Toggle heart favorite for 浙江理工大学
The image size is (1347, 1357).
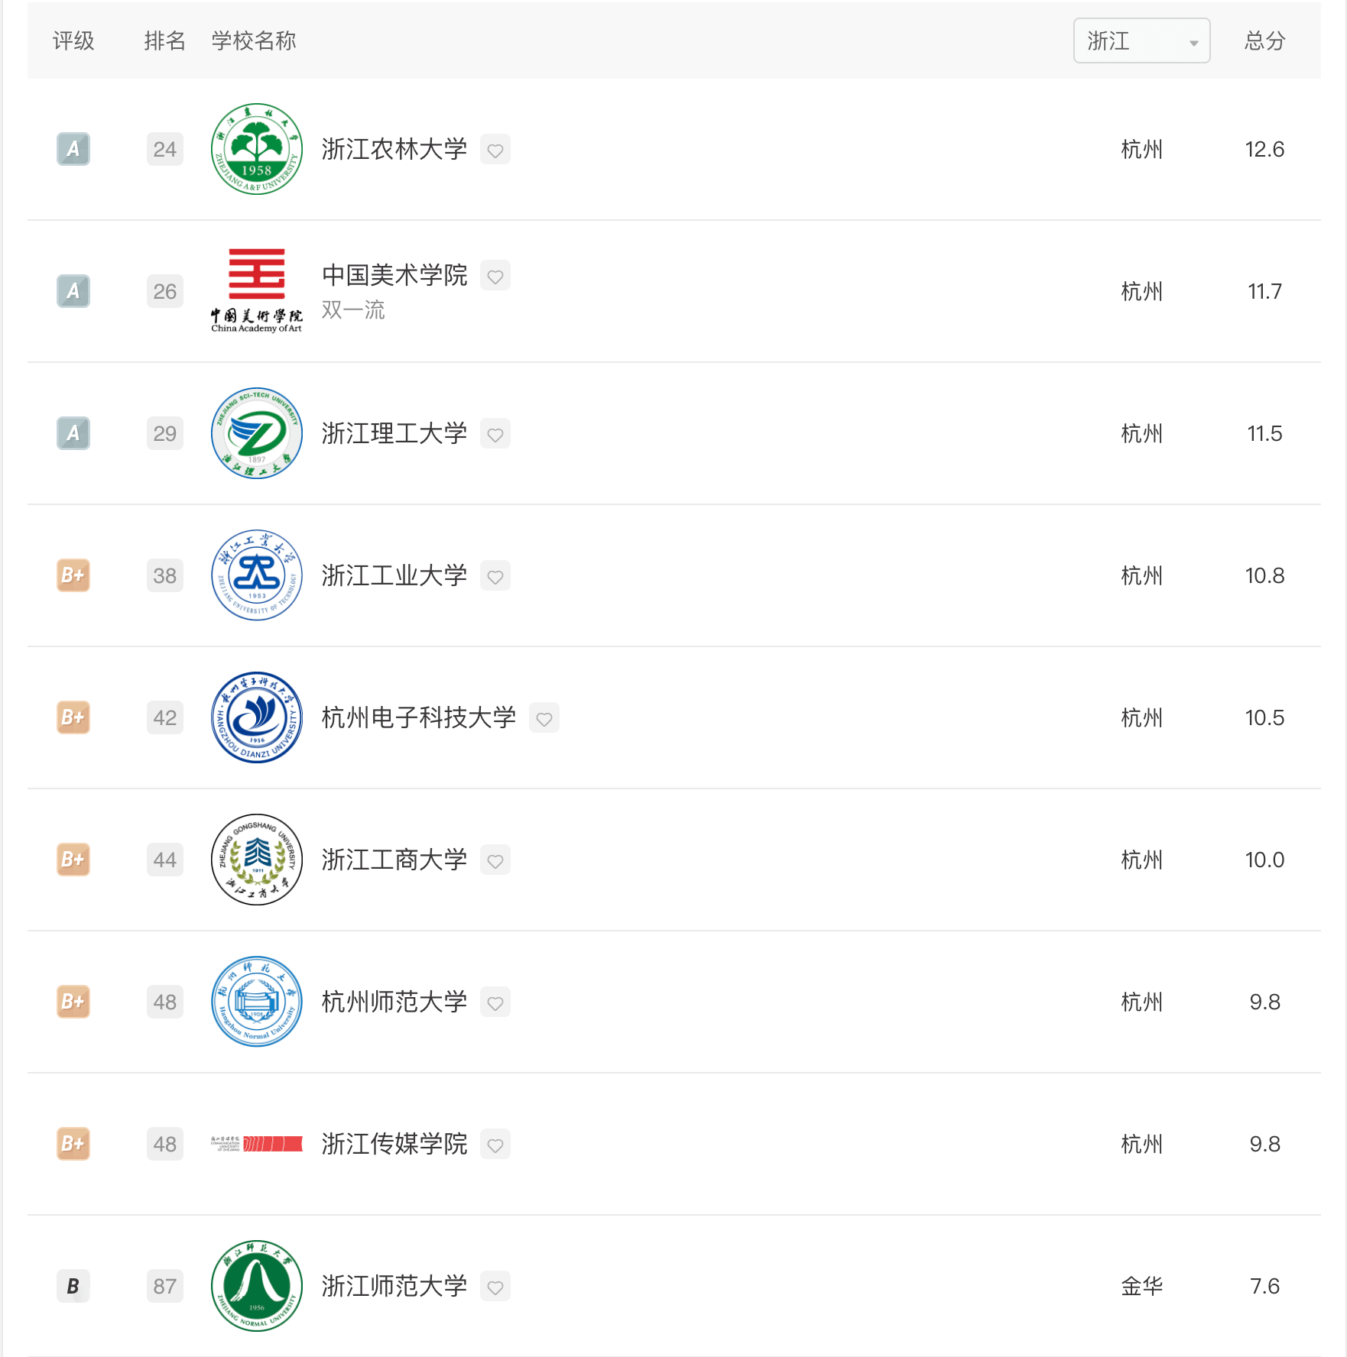(495, 434)
